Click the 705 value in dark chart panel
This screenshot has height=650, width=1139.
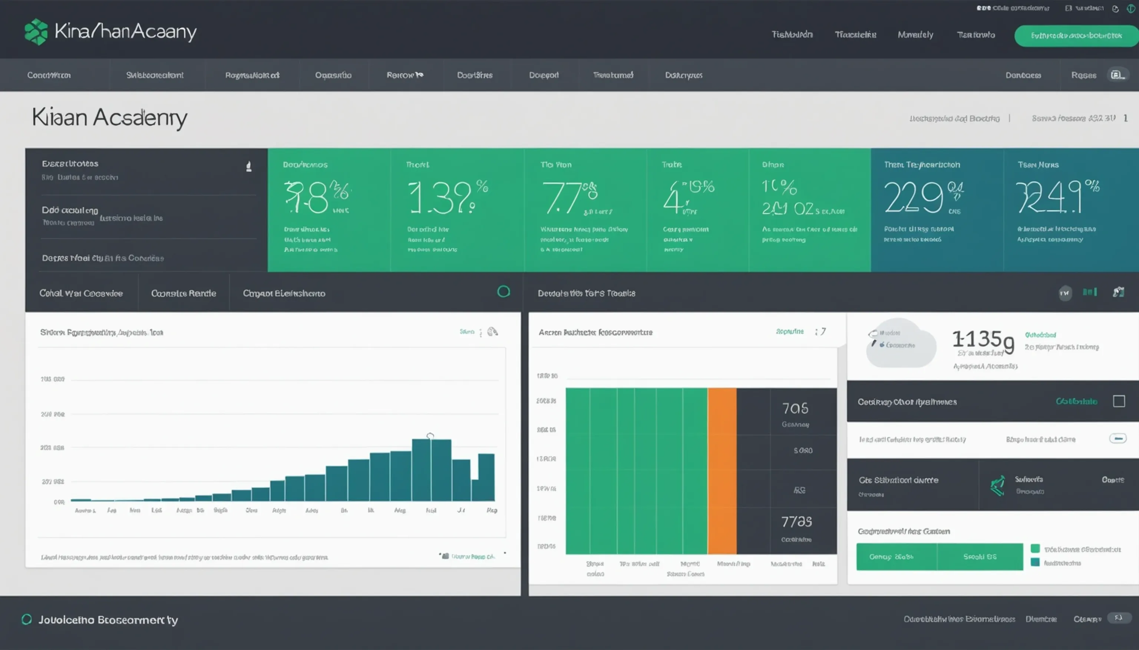coord(795,408)
